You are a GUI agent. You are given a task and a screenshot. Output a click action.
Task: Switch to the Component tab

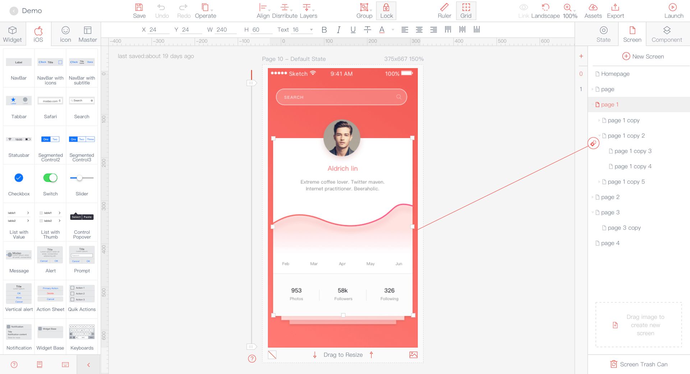pyautogui.click(x=667, y=33)
